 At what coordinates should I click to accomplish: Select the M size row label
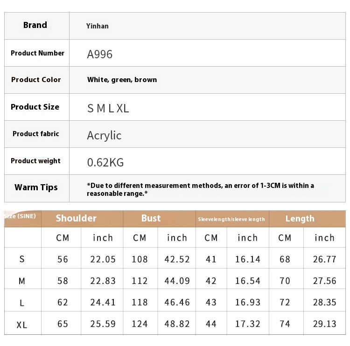point(22,281)
